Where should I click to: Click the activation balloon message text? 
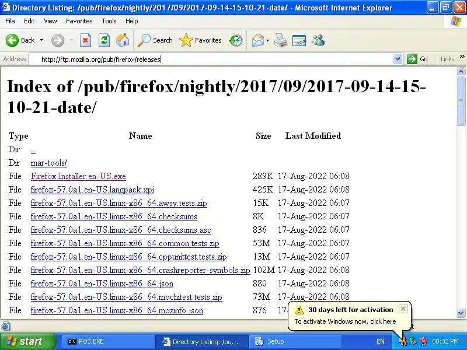click(x=345, y=321)
